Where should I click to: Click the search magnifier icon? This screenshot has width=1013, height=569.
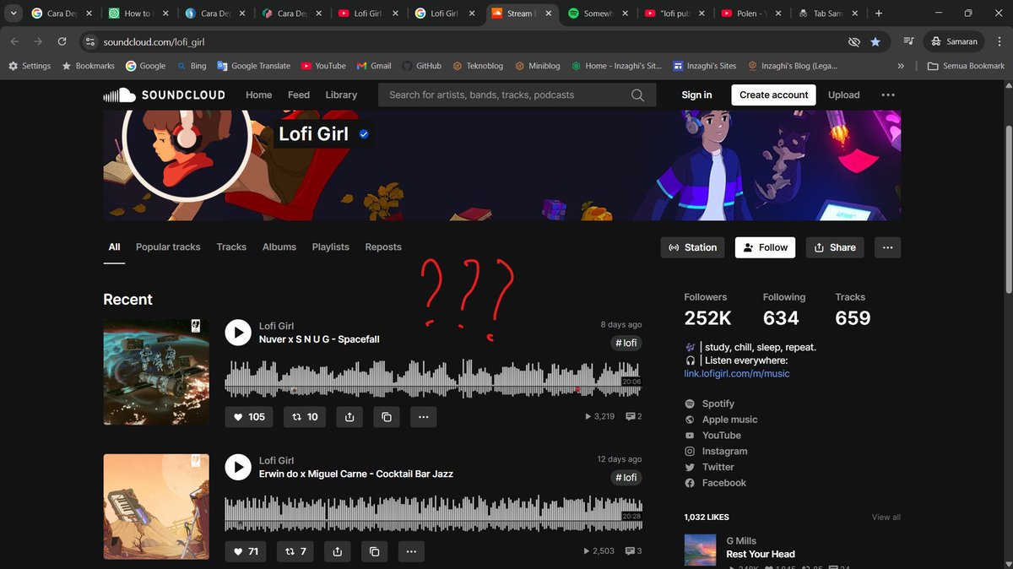click(x=638, y=95)
